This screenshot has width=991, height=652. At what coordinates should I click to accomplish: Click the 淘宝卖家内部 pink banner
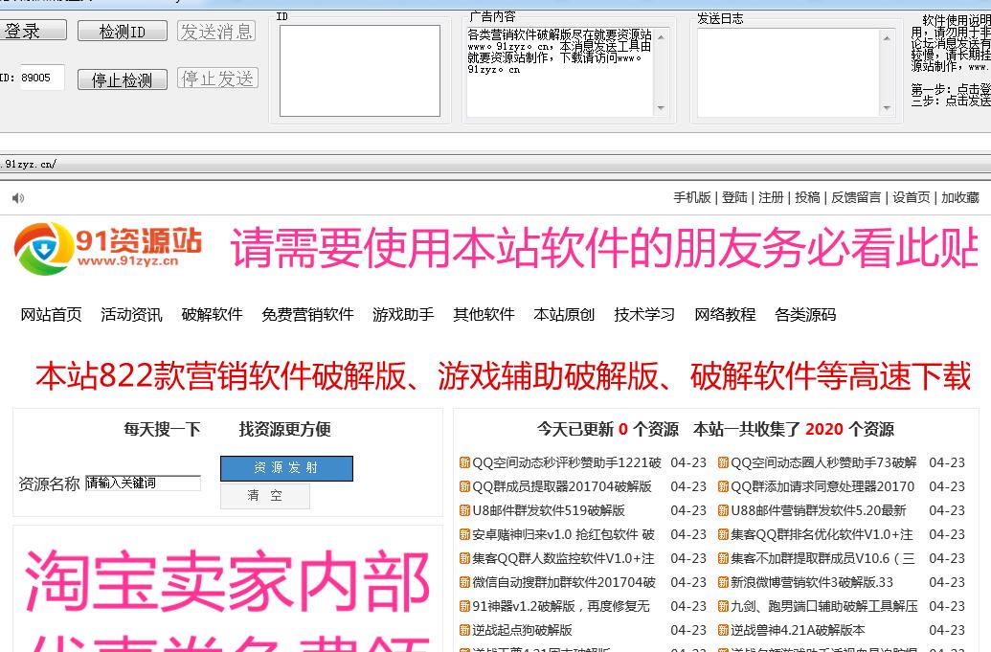click(x=228, y=581)
